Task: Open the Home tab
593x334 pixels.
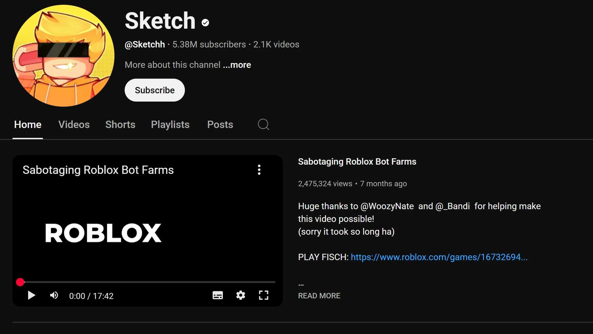Action: pyautogui.click(x=28, y=124)
